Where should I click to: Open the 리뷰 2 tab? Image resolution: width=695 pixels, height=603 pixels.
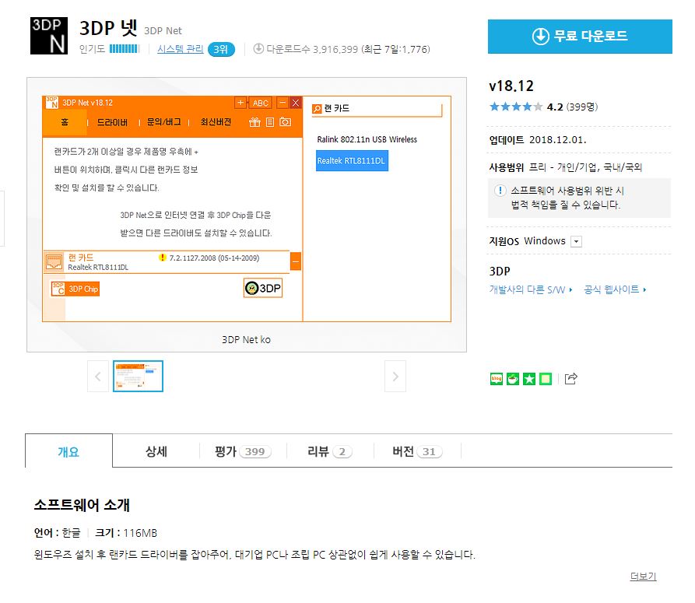click(x=330, y=451)
